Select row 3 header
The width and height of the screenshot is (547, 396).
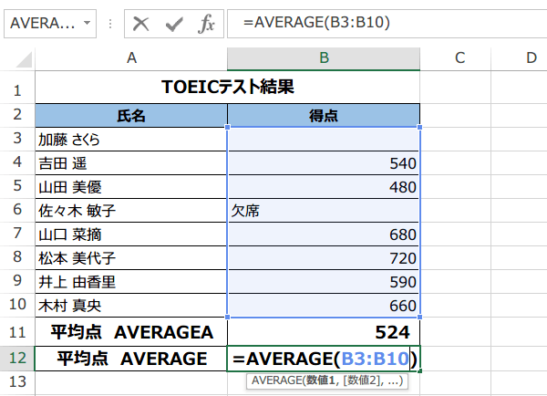tap(17, 139)
